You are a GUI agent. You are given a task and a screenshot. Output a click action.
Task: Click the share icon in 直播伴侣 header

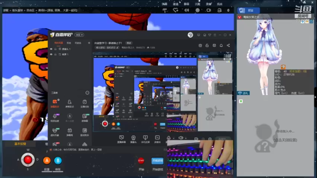228,45
